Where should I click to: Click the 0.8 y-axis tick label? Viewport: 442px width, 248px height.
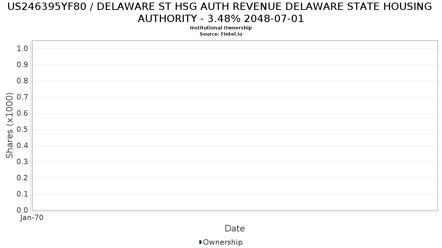(x=23, y=81)
